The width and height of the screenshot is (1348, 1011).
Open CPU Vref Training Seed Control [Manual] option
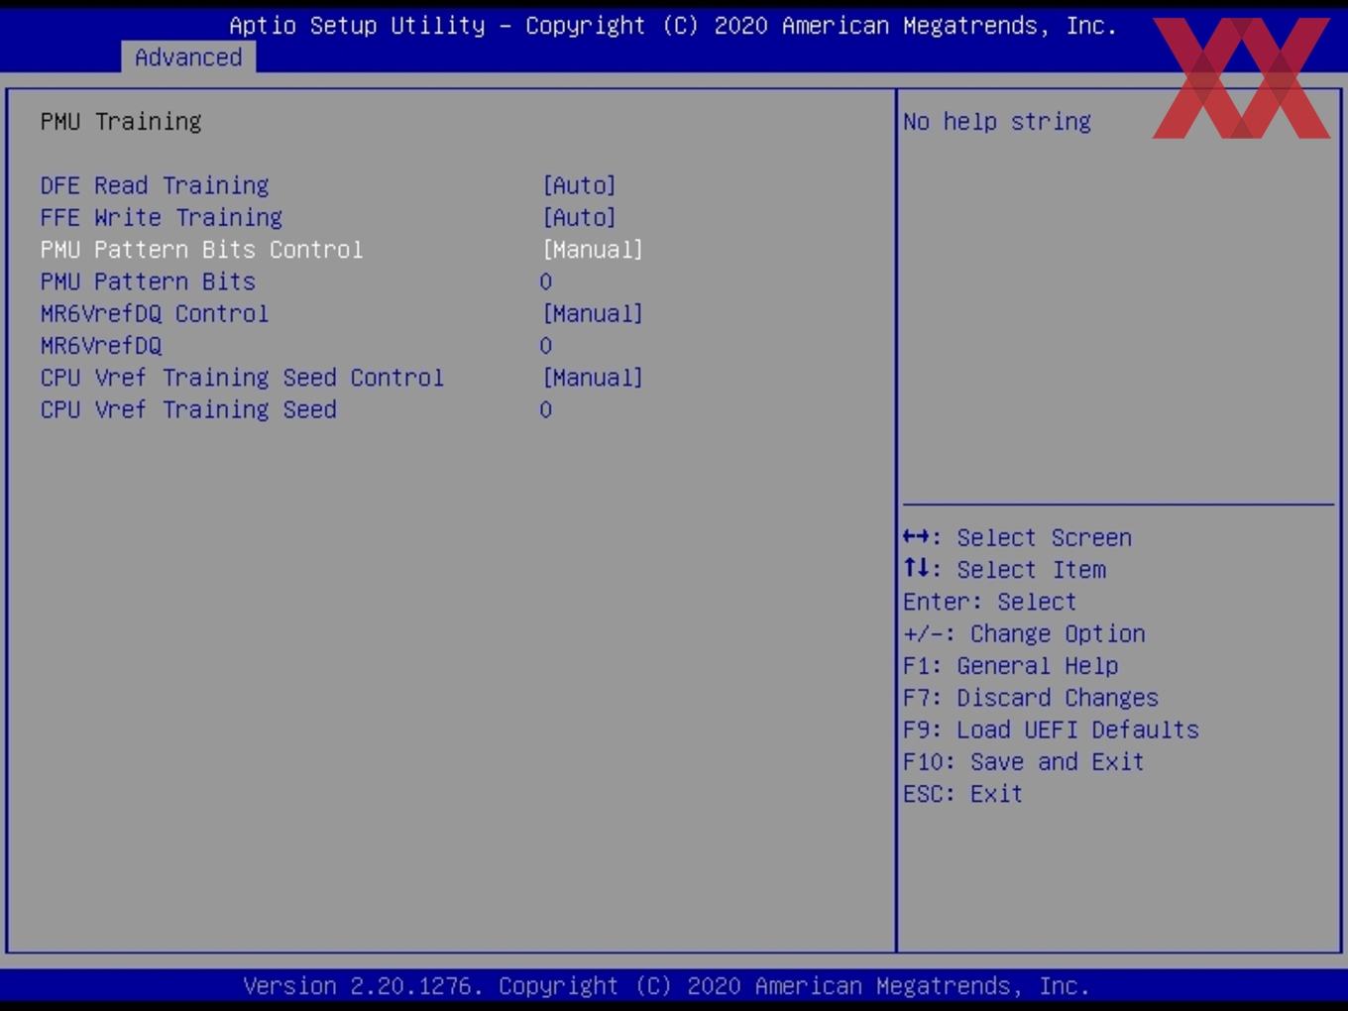point(593,378)
